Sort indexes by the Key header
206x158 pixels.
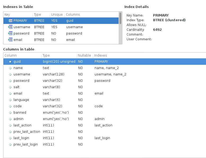pyautogui.click(x=18, y=15)
